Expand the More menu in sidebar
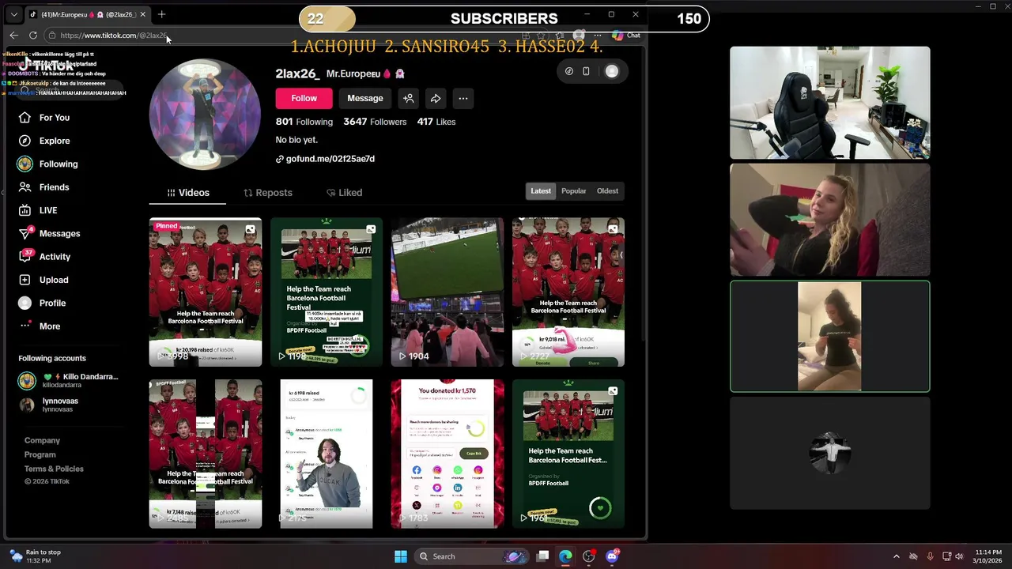1012x569 pixels. click(x=51, y=326)
